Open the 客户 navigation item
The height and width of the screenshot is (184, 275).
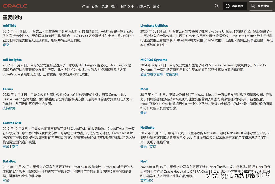tap(114, 6)
